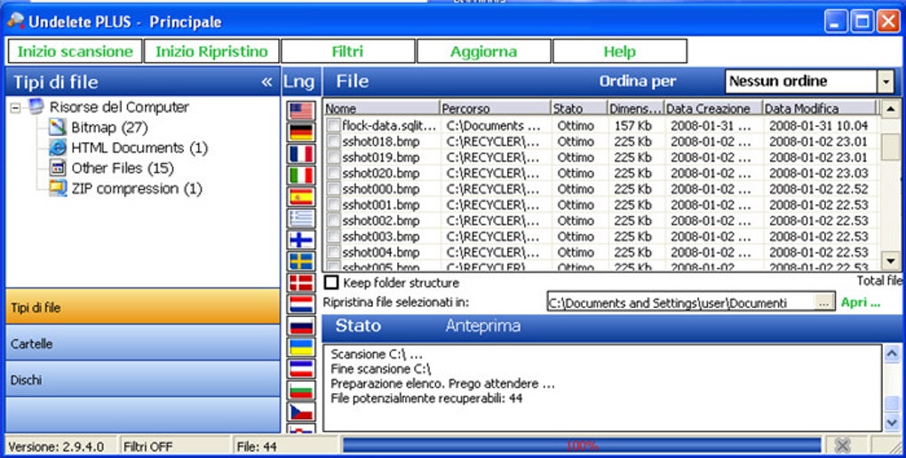
Task: Click the Bitmap file type icon
Action: point(57,127)
